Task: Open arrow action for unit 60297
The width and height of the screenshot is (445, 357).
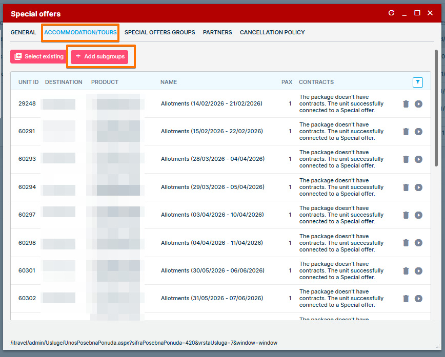Action: tap(418, 215)
